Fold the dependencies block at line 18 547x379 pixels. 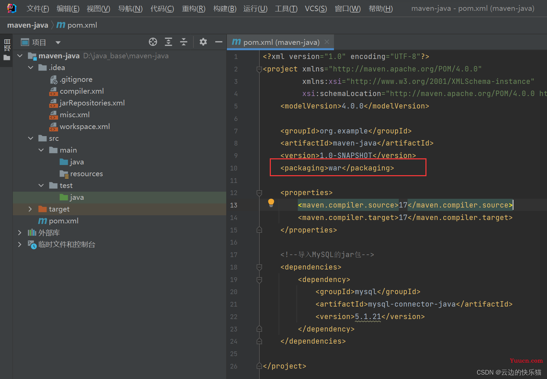pos(259,267)
